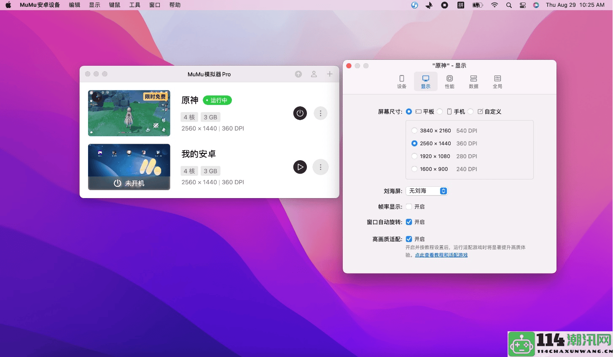Add a new device with plus icon

pos(330,74)
